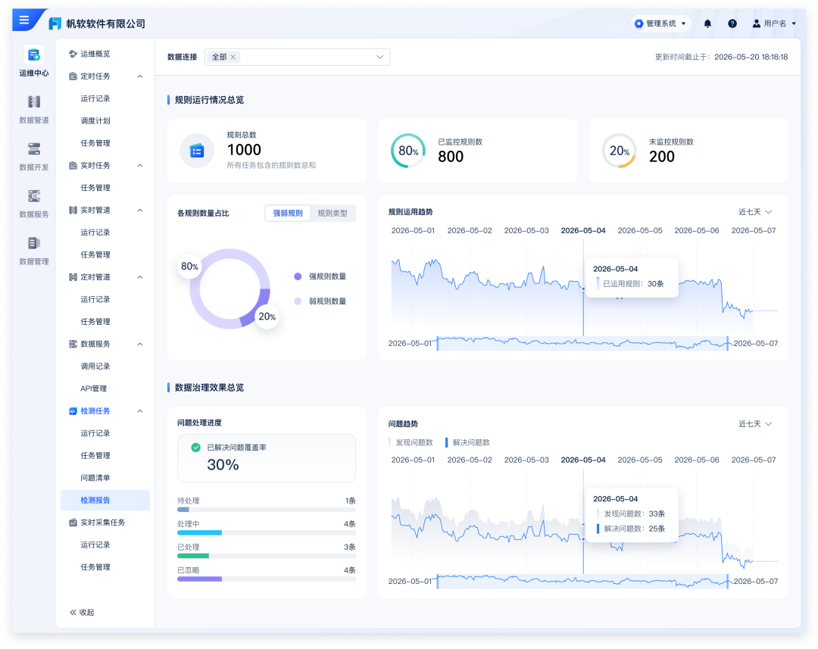Open 问题清单 in the left menu
The image size is (818, 649).
pyautogui.click(x=95, y=478)
